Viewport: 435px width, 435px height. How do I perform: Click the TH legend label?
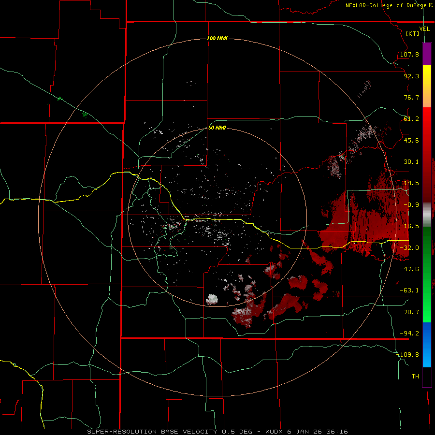415,377
